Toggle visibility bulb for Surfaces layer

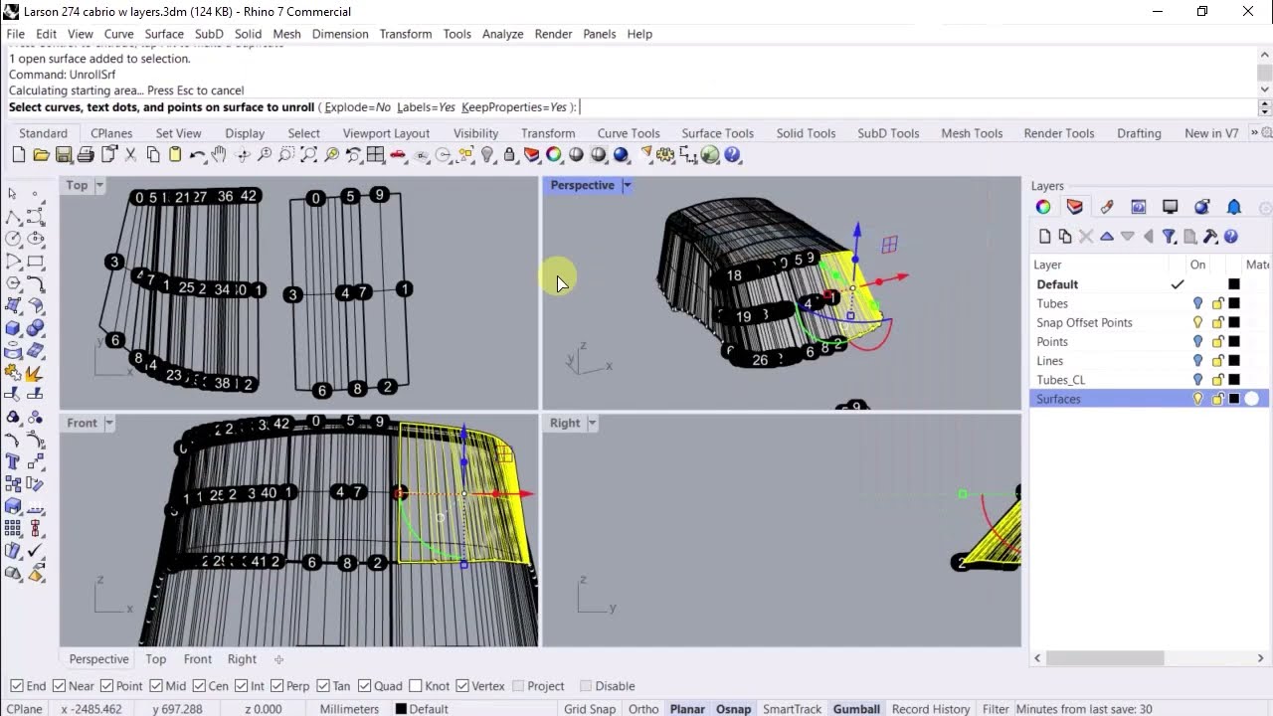1197,399
